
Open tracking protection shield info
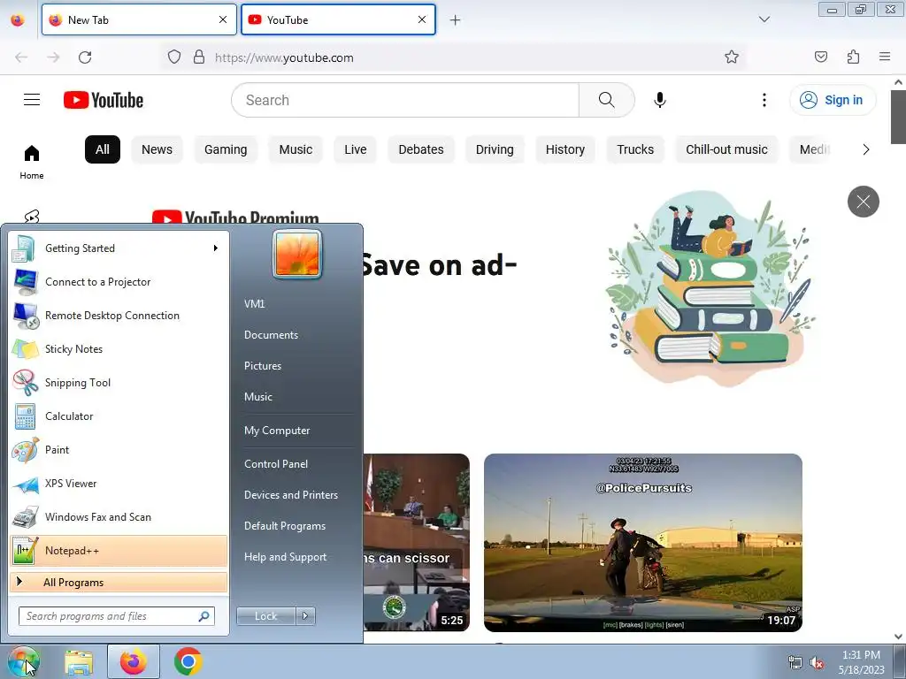pos(174,57)
